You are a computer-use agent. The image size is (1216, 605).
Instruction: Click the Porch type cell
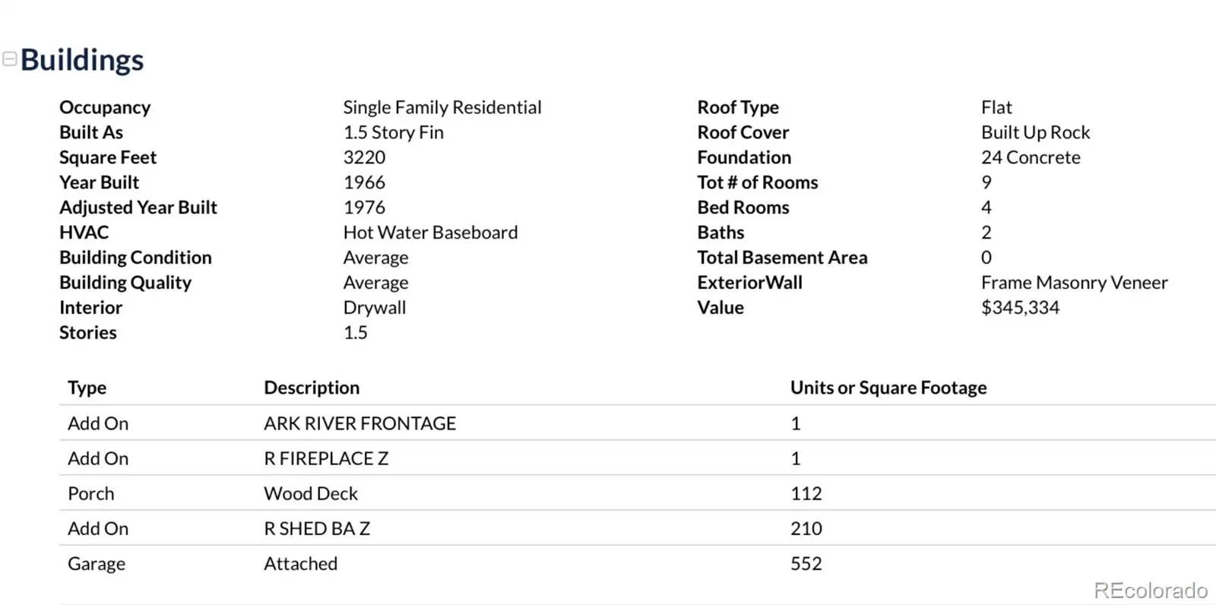[x=91, y=493]
